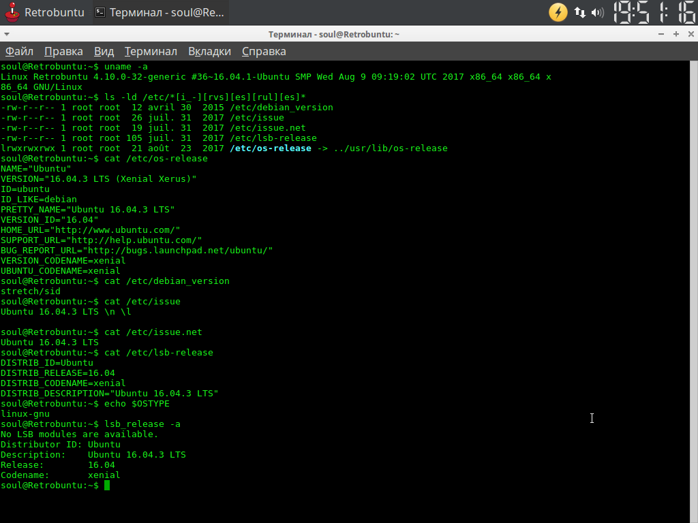Viewport: 698px width, 523px height.
Task: Minimize the terminal window
Action: [x=661, y=34]
